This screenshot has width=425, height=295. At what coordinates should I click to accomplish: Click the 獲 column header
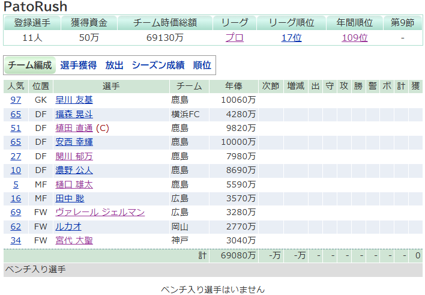tap(415, 87)
